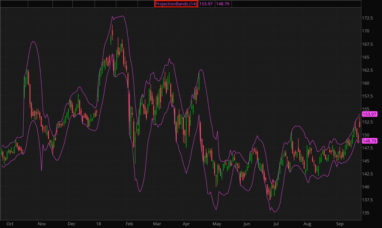The image size is (382, 228).
Task: Select the 18 year marker on the time axis
Action: click(98, 223)
